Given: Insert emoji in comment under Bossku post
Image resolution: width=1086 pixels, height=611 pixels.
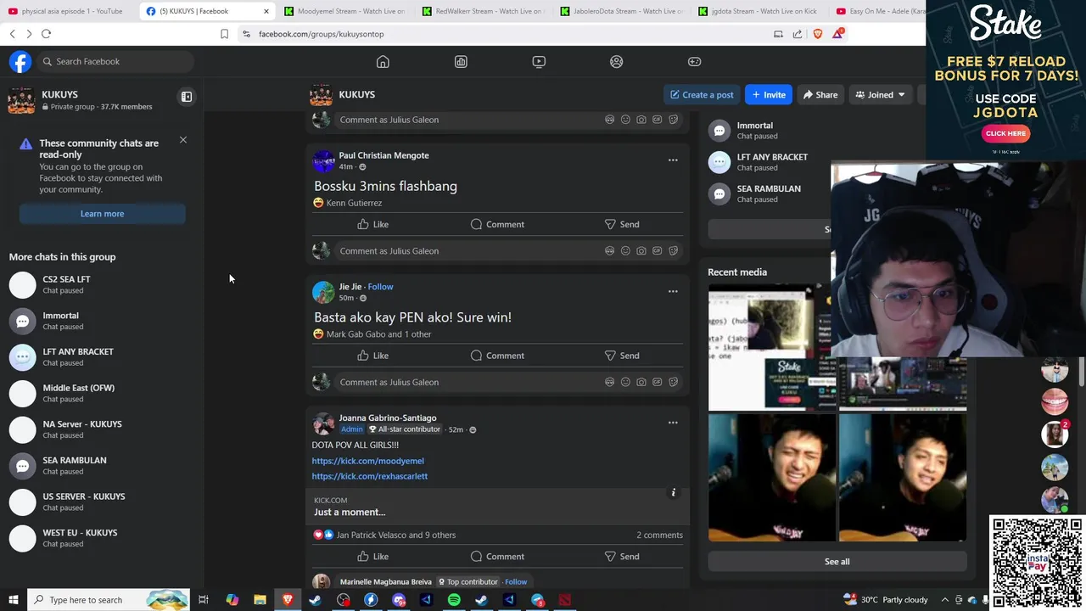Looking at the screenshot, I should tap(625, 251).
